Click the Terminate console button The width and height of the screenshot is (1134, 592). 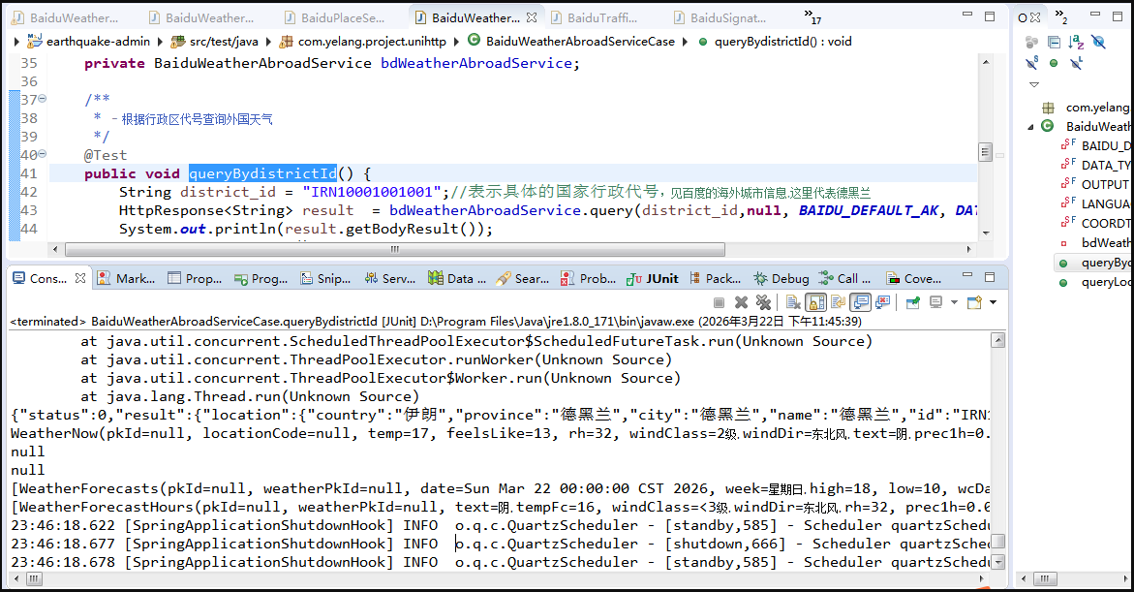pyautogui.click(x=719, y=301)
